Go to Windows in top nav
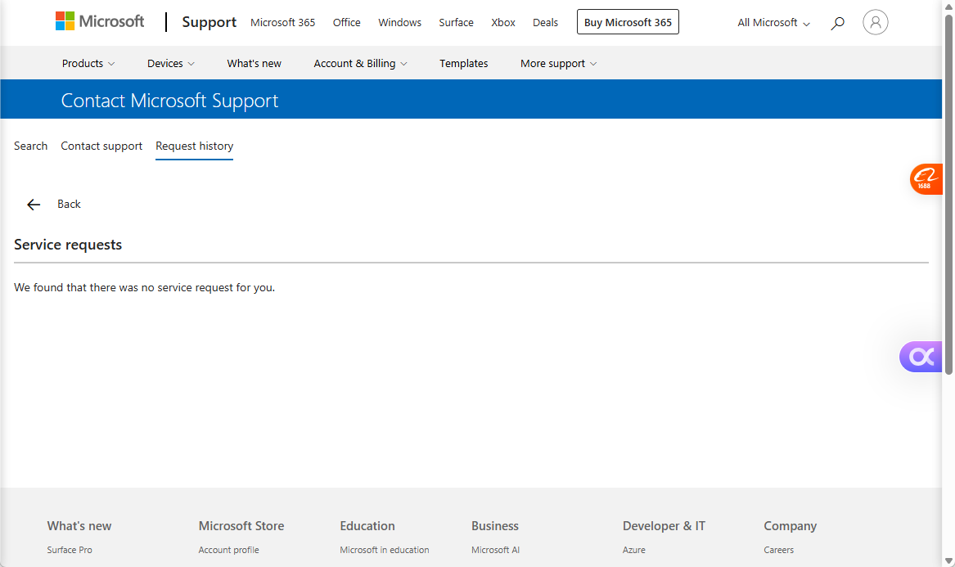This screenshot has width=955, height=567. [399, 23]
